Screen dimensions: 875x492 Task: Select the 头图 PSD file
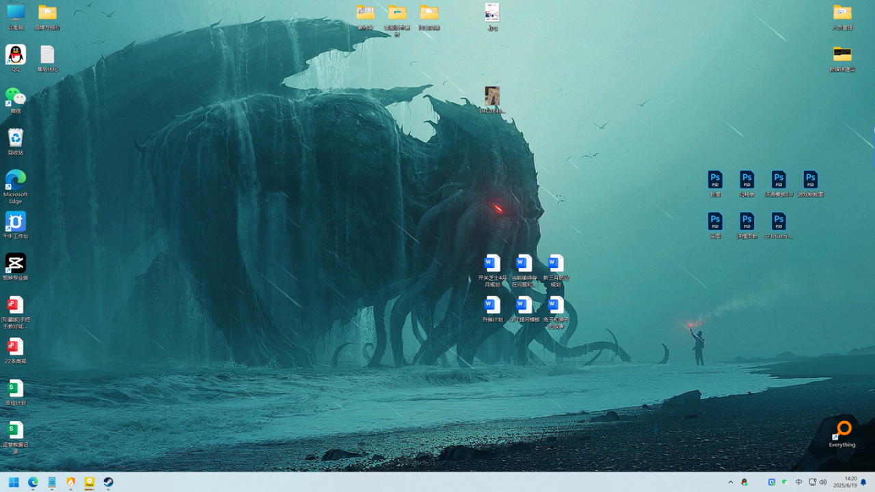(x=715, y=225)
